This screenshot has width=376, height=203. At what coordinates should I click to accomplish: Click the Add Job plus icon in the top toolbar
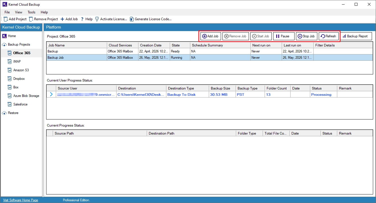[62, 19]
